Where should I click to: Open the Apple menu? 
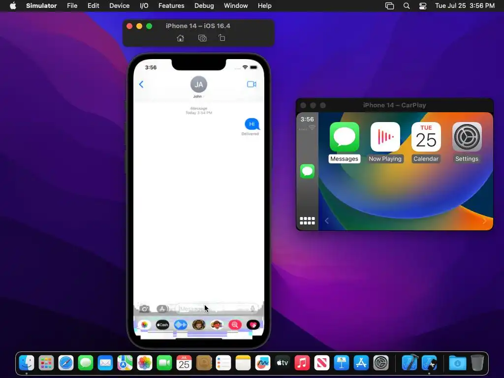click(13, 6)
